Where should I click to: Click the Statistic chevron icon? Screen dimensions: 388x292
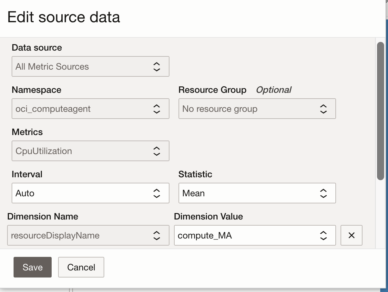click(323, 193)
